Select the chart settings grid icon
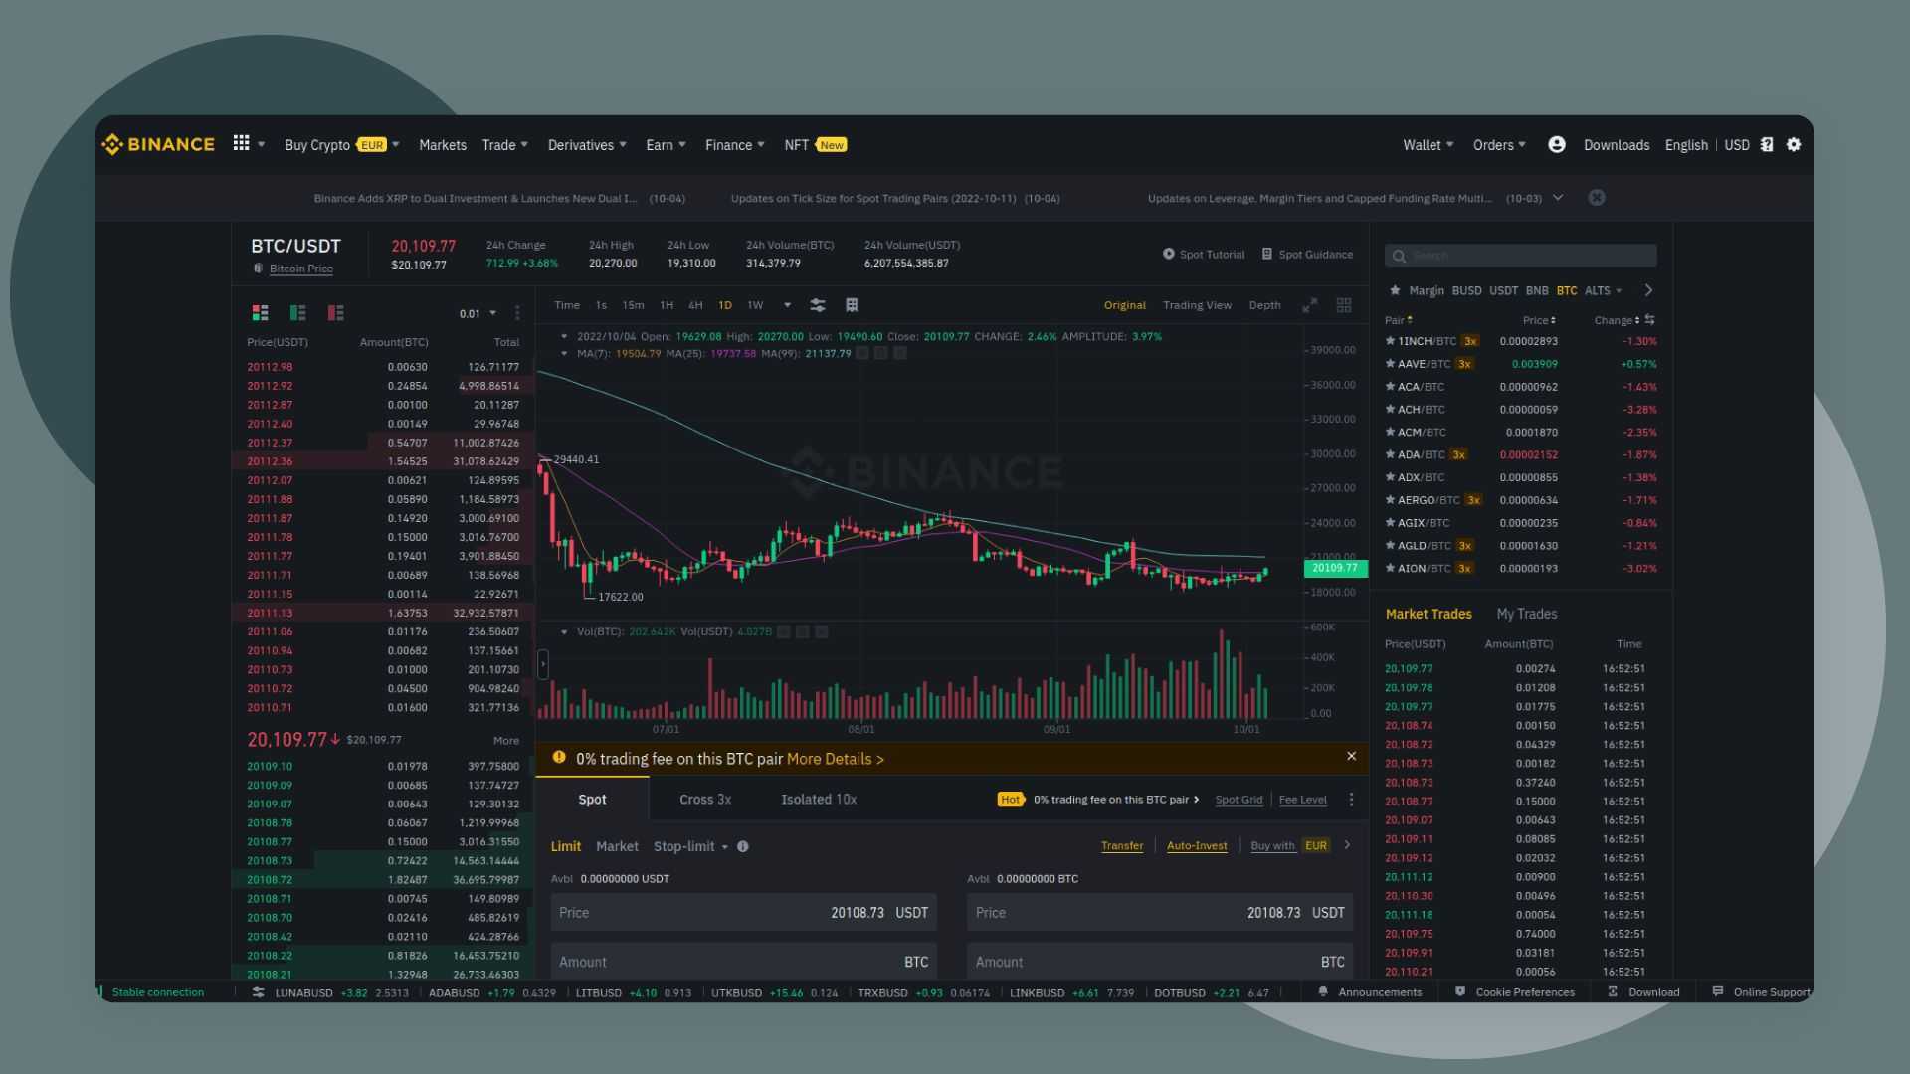1910x1074 pixels. click(x=1343, y=304)
